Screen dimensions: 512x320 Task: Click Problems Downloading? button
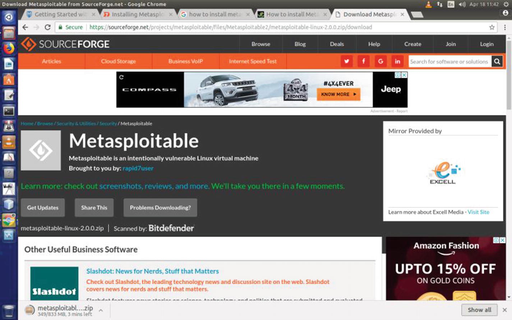tap(160, 208)
